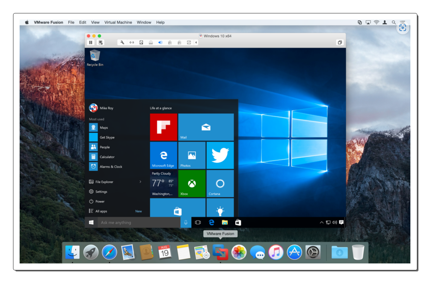
Task: Open the Twitter tile
Action: pyautogui.click(x=220, y=155)
